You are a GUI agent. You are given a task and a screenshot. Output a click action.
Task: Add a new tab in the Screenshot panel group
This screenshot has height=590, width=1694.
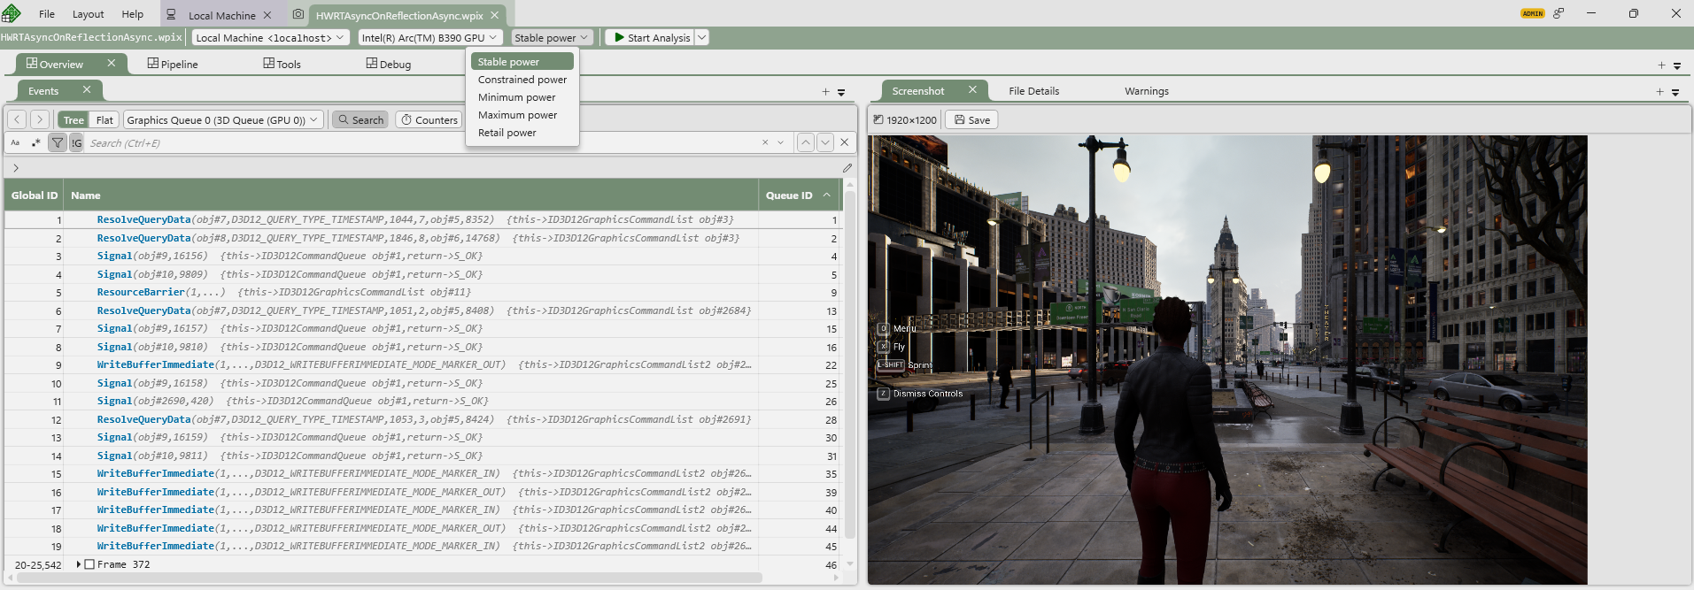[1659, 91]
